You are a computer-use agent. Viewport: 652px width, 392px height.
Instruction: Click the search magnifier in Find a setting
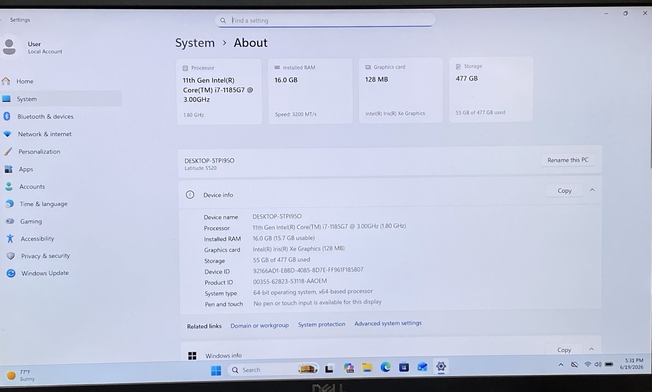pos(223,20)
